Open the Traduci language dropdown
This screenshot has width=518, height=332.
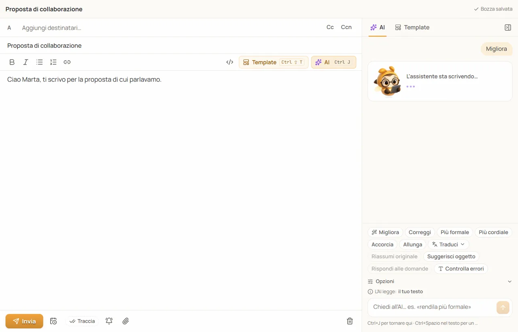[x=449, y=244]
